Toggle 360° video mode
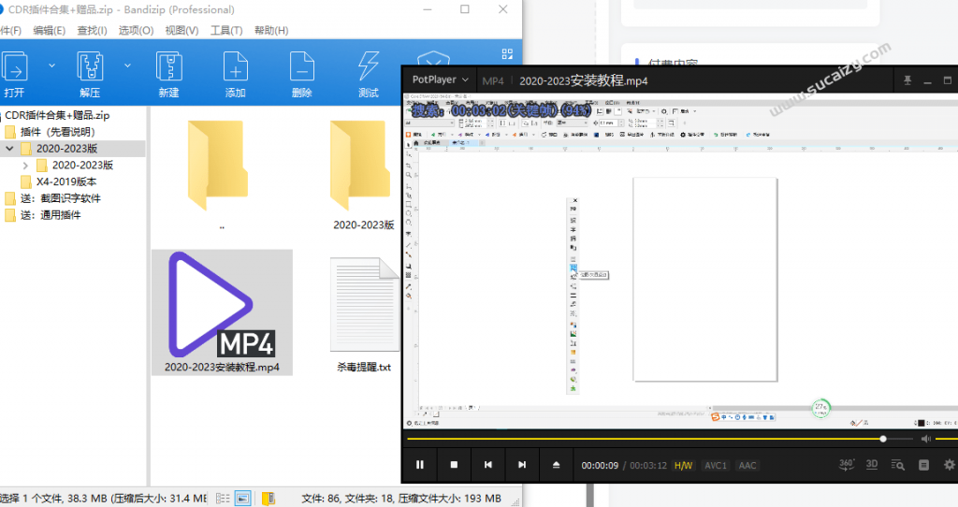Image resolution: width=958 pixels, height=507 pixels. pos(846,465)
